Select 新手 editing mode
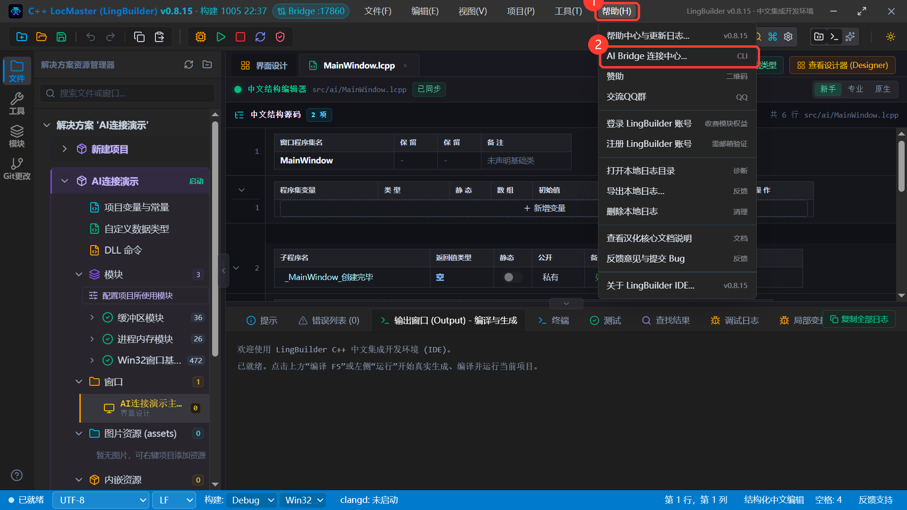Viewport: 907px width, 510px height. tap(828, 89)
